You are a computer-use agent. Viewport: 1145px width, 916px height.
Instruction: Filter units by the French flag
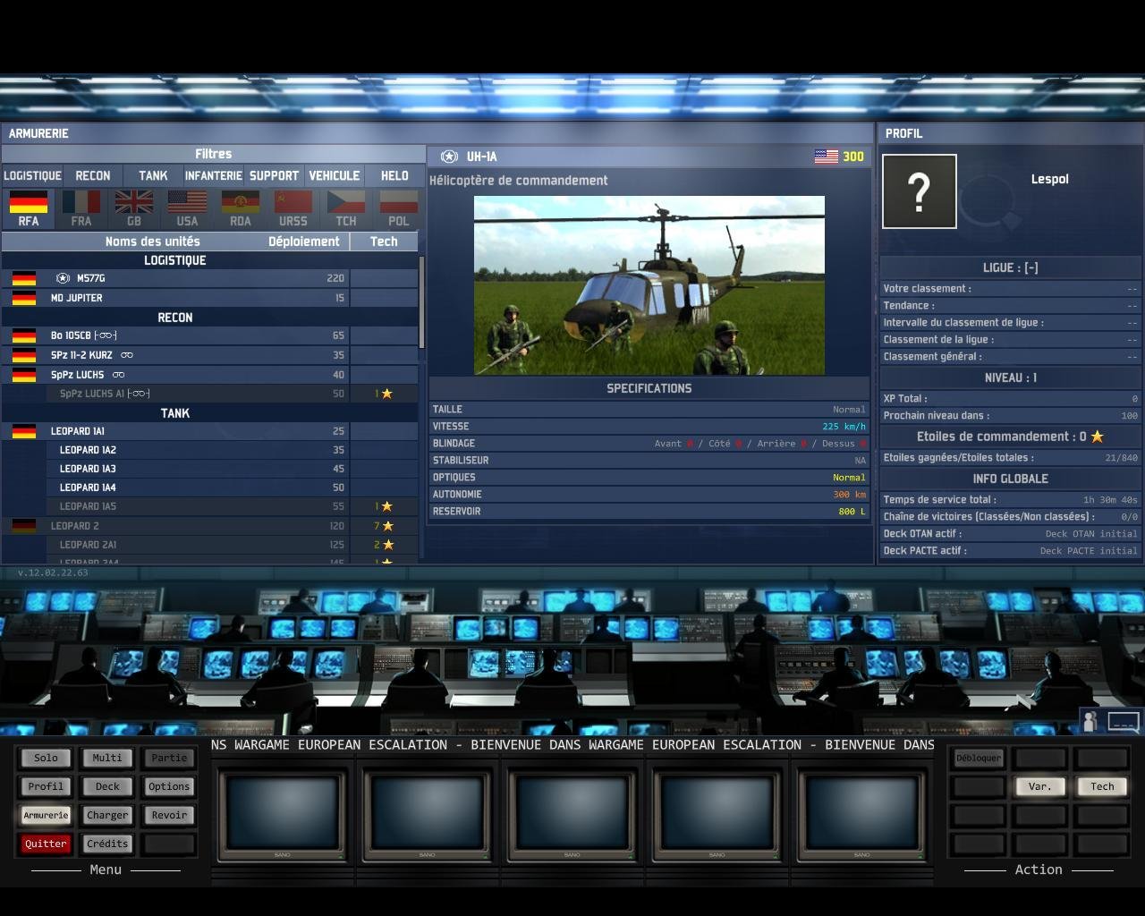(81, 208)
